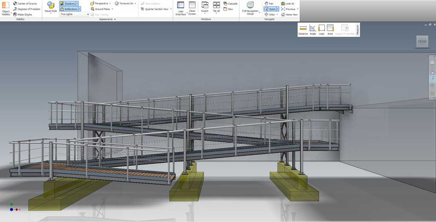Cascade the open windows
The width and height of the screenshot is (436, 222).
(230, 3)
